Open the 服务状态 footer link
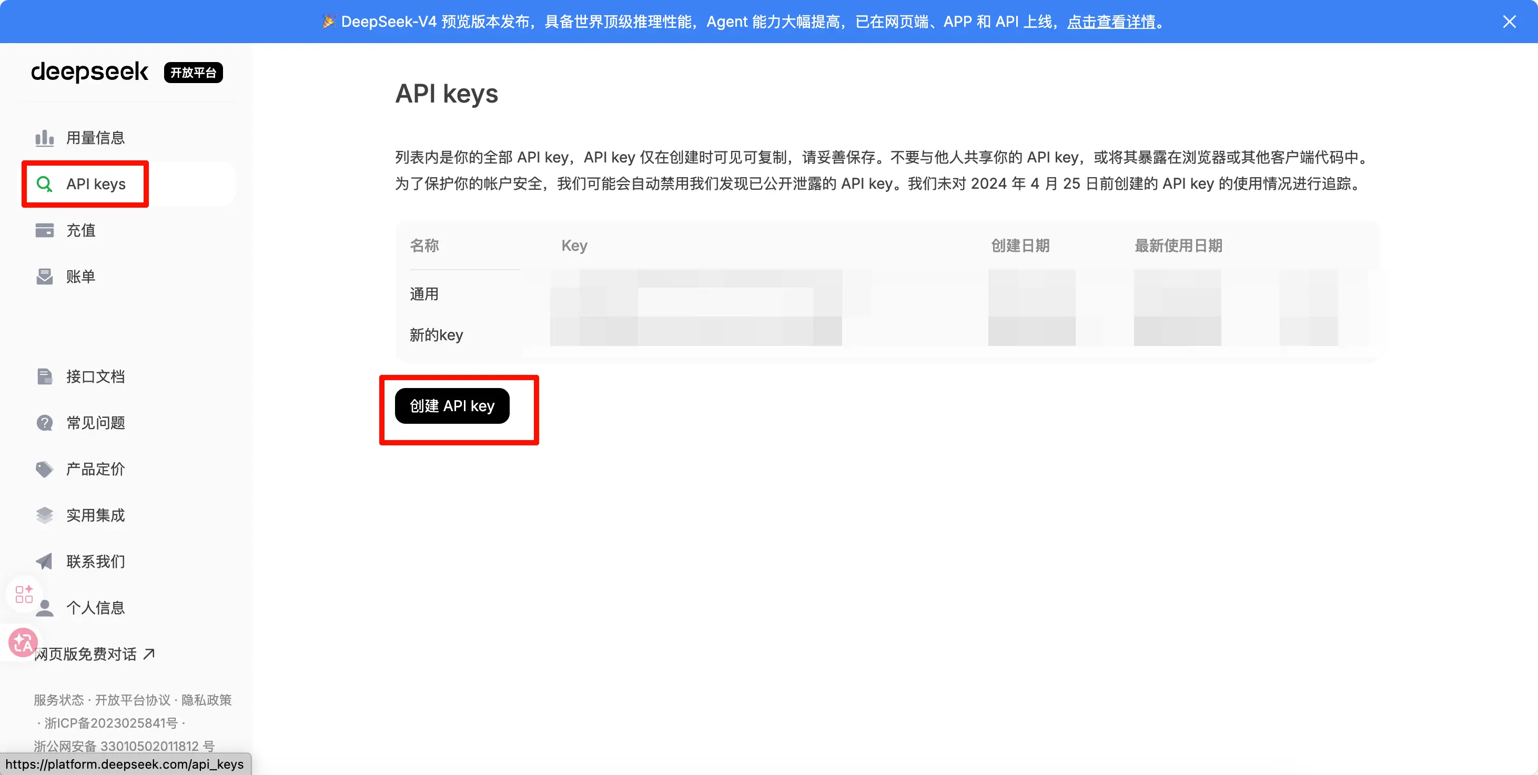This screenshot has width=1538, height=775. tap(58, 700)
